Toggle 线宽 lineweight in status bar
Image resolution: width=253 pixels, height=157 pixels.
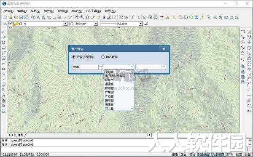click(239, 154)
